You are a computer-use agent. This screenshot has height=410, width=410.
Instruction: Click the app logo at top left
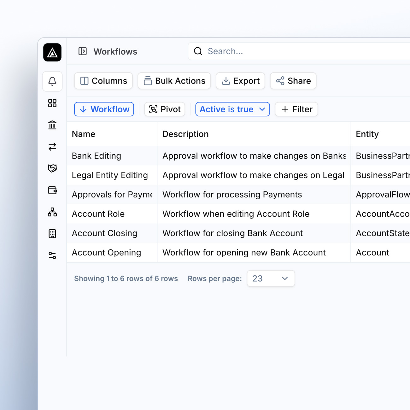[52, 52]
